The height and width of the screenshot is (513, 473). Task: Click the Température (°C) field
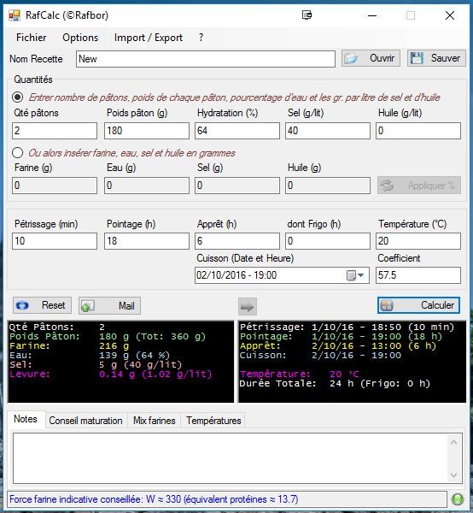(418, 241)
